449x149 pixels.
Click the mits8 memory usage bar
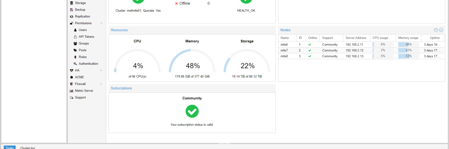[409, 56]
